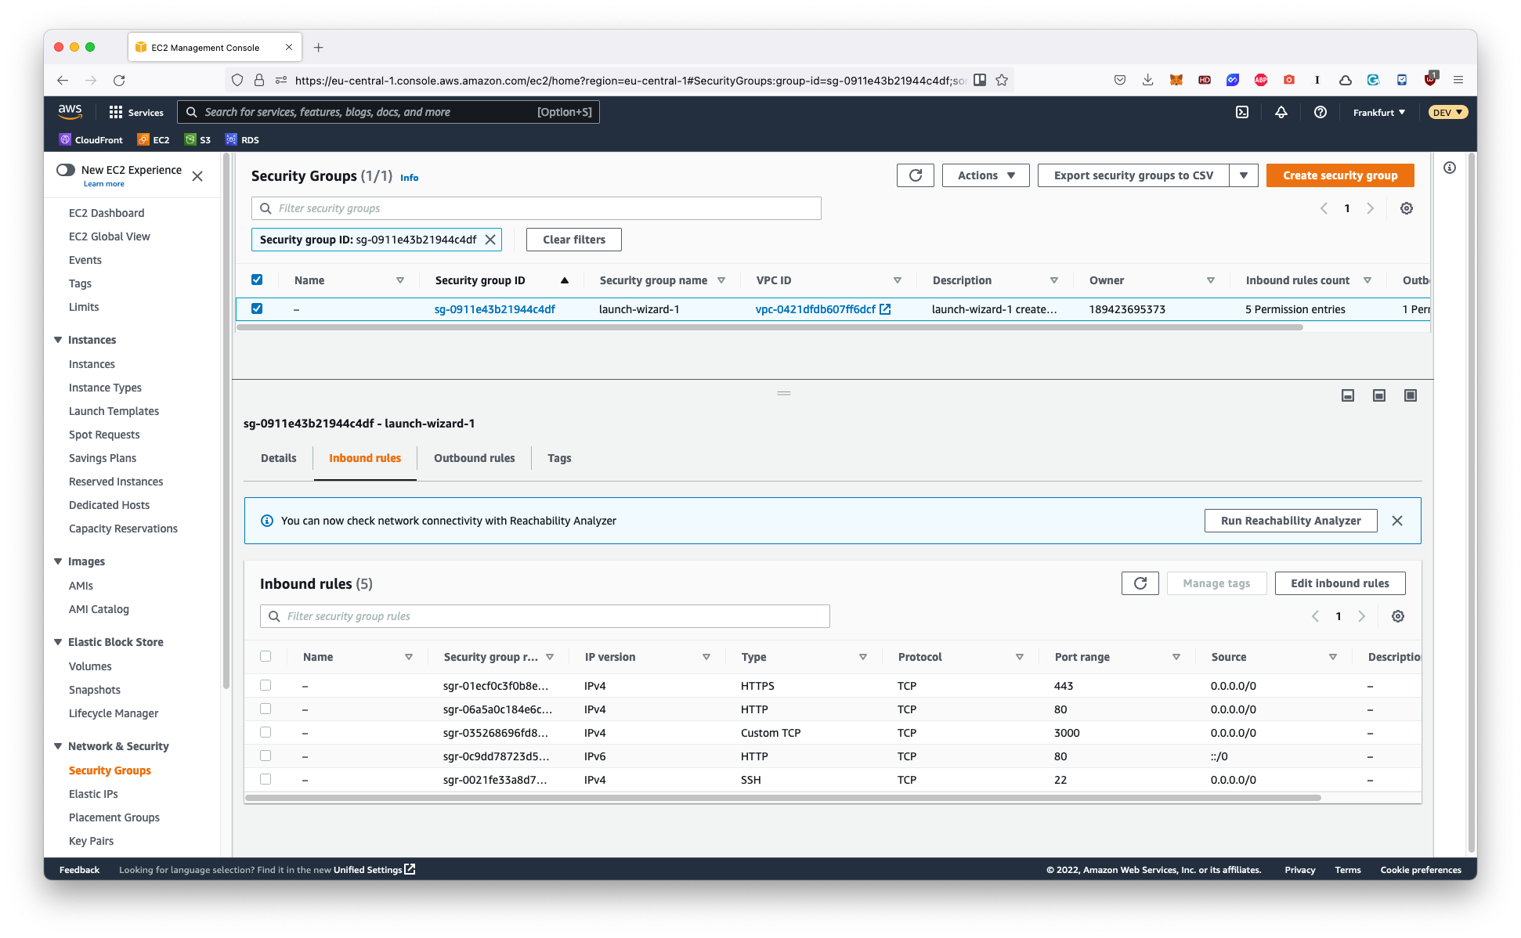1521x938 pixels.
Task: Click the settings gear icon top-right of table
Action: point(1406,208)
